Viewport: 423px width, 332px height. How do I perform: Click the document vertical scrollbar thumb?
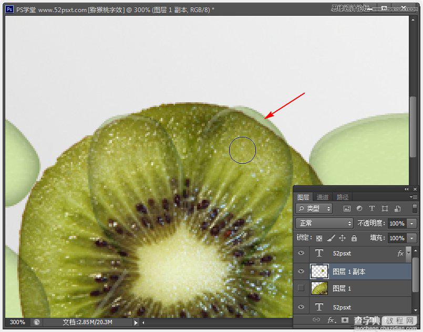(412, 126)
